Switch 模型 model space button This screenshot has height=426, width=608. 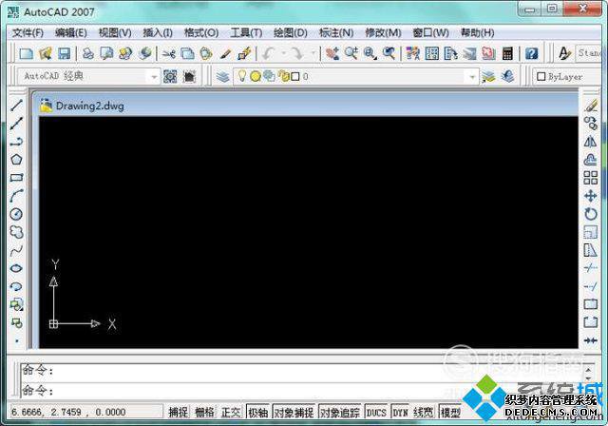(x=450, y=412)
